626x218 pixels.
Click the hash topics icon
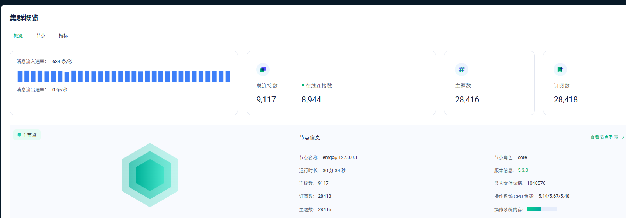click(x=461, y=69)
